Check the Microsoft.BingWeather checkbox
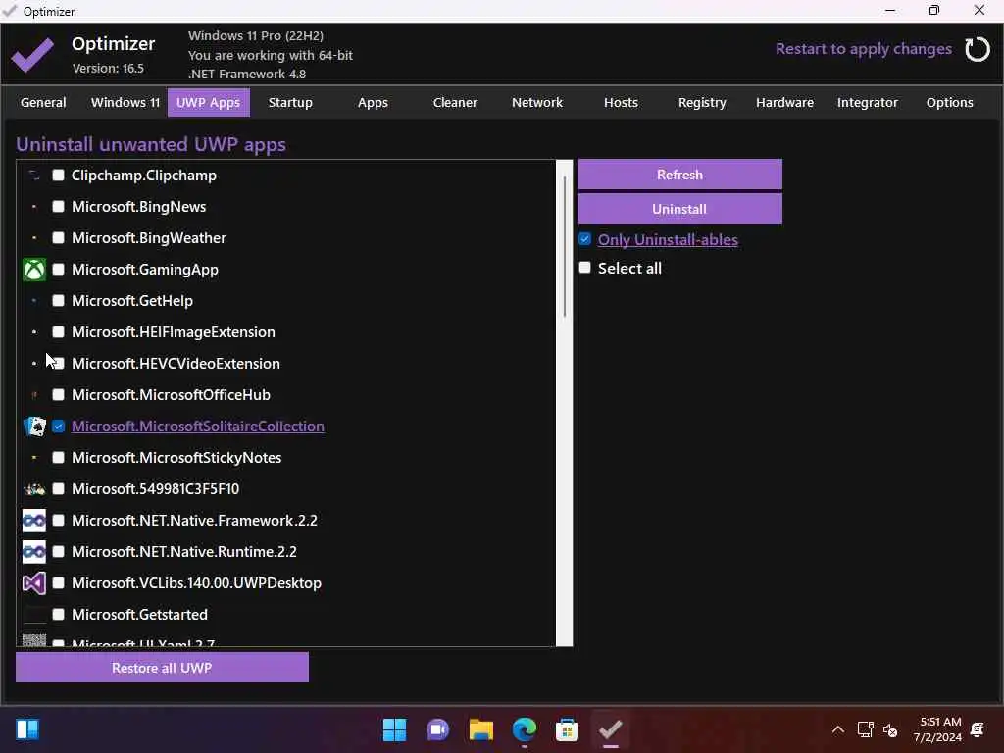 (x=58, y=238)
